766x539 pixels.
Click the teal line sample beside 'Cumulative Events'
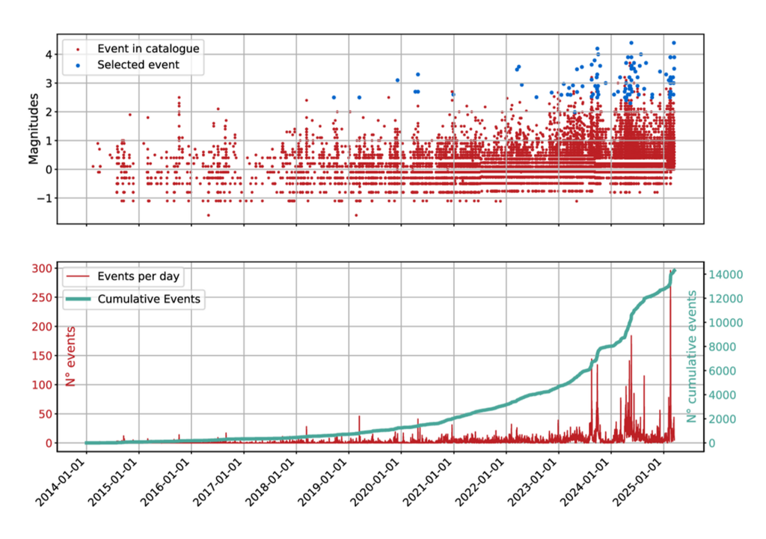click(79, 299)
